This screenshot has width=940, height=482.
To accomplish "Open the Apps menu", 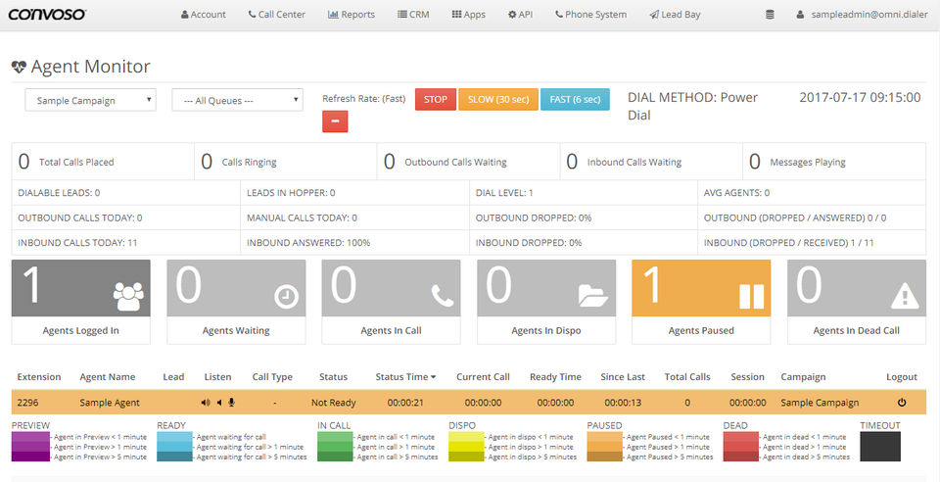I will pyautogui.click(x=468, y=15).
